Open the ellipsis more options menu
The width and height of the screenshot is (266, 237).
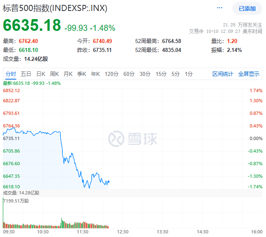pyautogui.click(x=220, y=8)
